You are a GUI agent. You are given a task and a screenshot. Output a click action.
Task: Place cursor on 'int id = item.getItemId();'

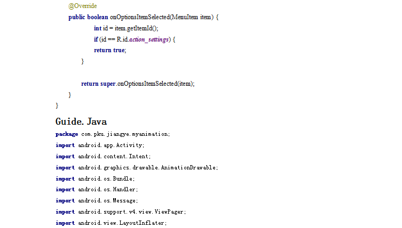(x=126, y=28)
